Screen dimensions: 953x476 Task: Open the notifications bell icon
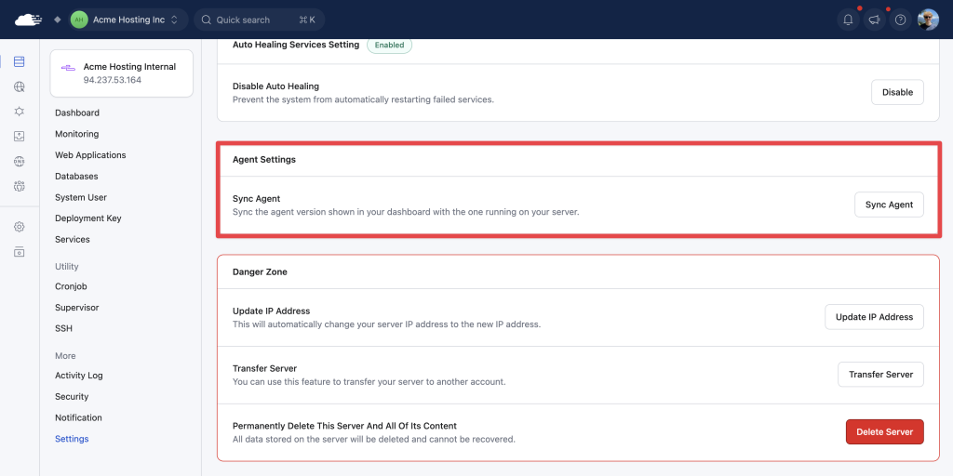848,20
